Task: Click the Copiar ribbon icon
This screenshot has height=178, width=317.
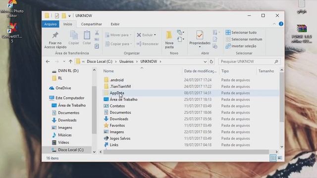Action: click(x=74, y=36)
